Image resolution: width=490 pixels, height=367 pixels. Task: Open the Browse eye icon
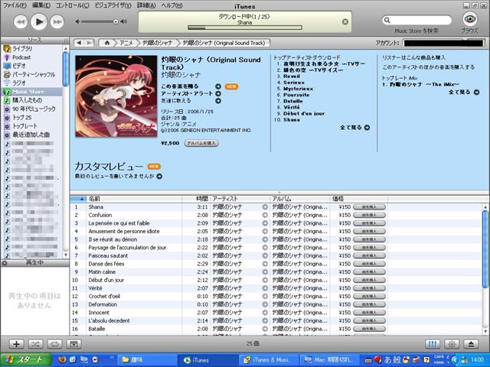coord(469,19)
